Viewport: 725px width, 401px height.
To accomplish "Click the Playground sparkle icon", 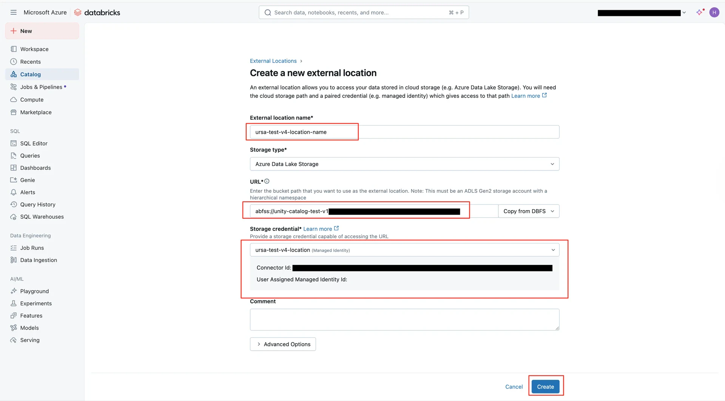I will pos(14,291).
